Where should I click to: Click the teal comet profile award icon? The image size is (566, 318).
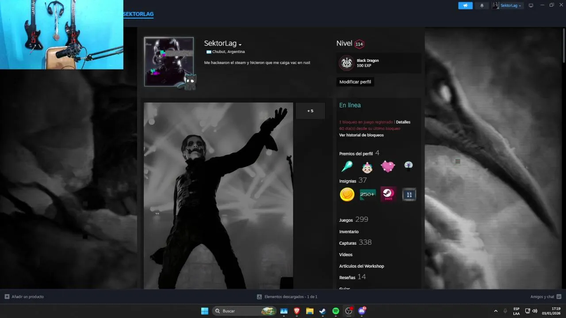(347, 167)
